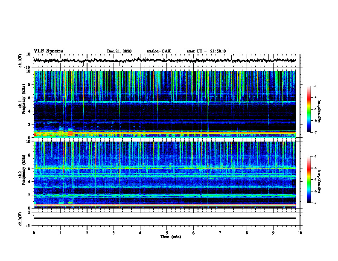338x261 pixels.
Task: Click time-axis tick label "5"
Action: 167,233
